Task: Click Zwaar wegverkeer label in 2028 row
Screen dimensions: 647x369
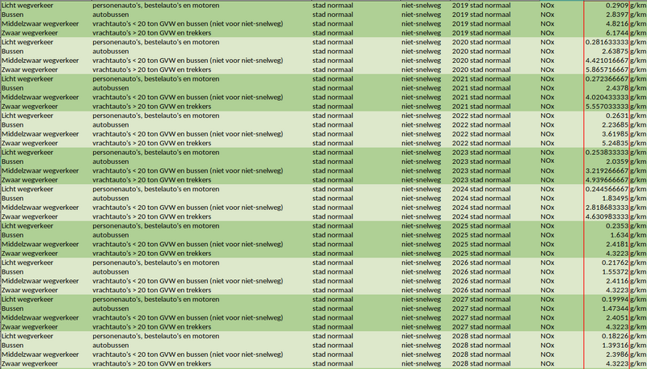Action: [x=31, y=363]
